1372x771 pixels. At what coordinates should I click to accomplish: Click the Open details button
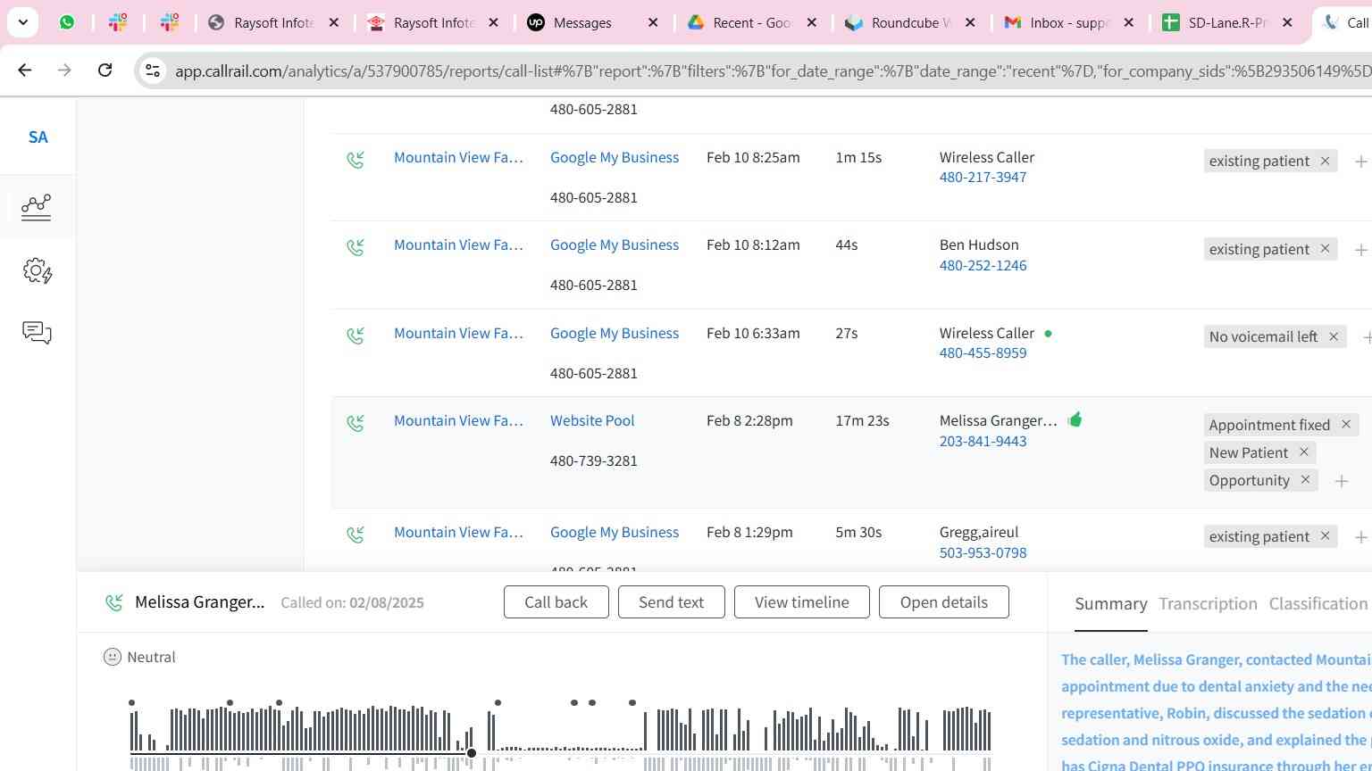tap(943, 601)
